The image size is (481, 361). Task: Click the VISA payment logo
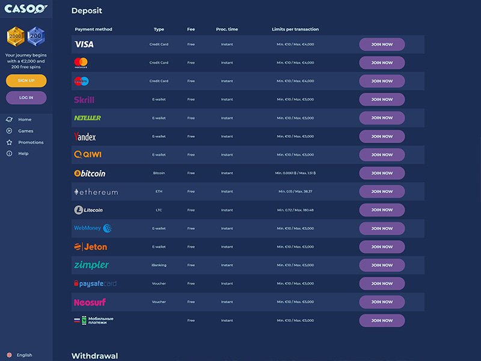pyautogui.click(x=84, y=45)
